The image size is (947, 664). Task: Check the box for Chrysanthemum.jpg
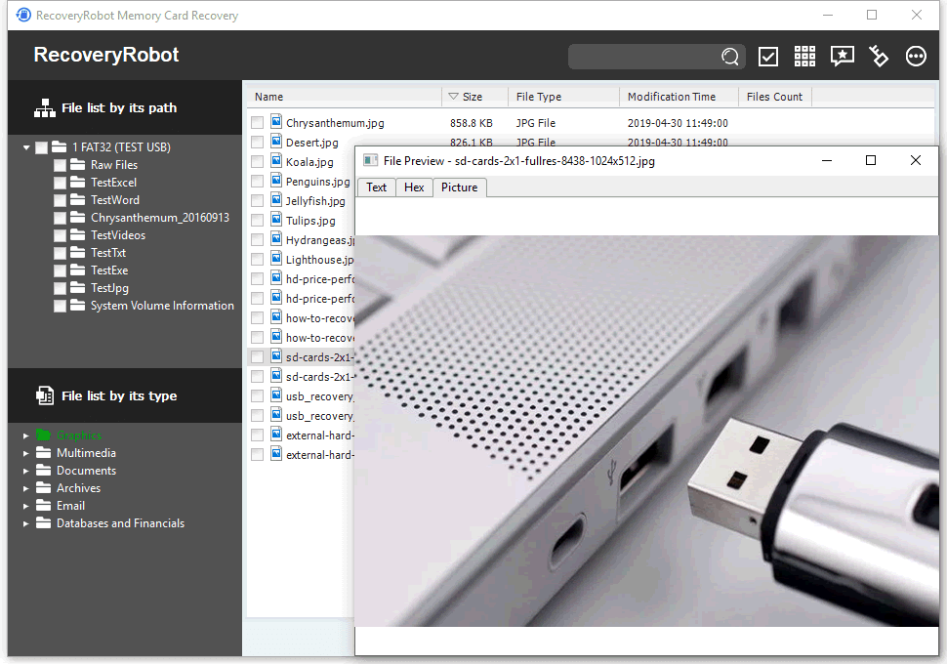tap(258, 123)
